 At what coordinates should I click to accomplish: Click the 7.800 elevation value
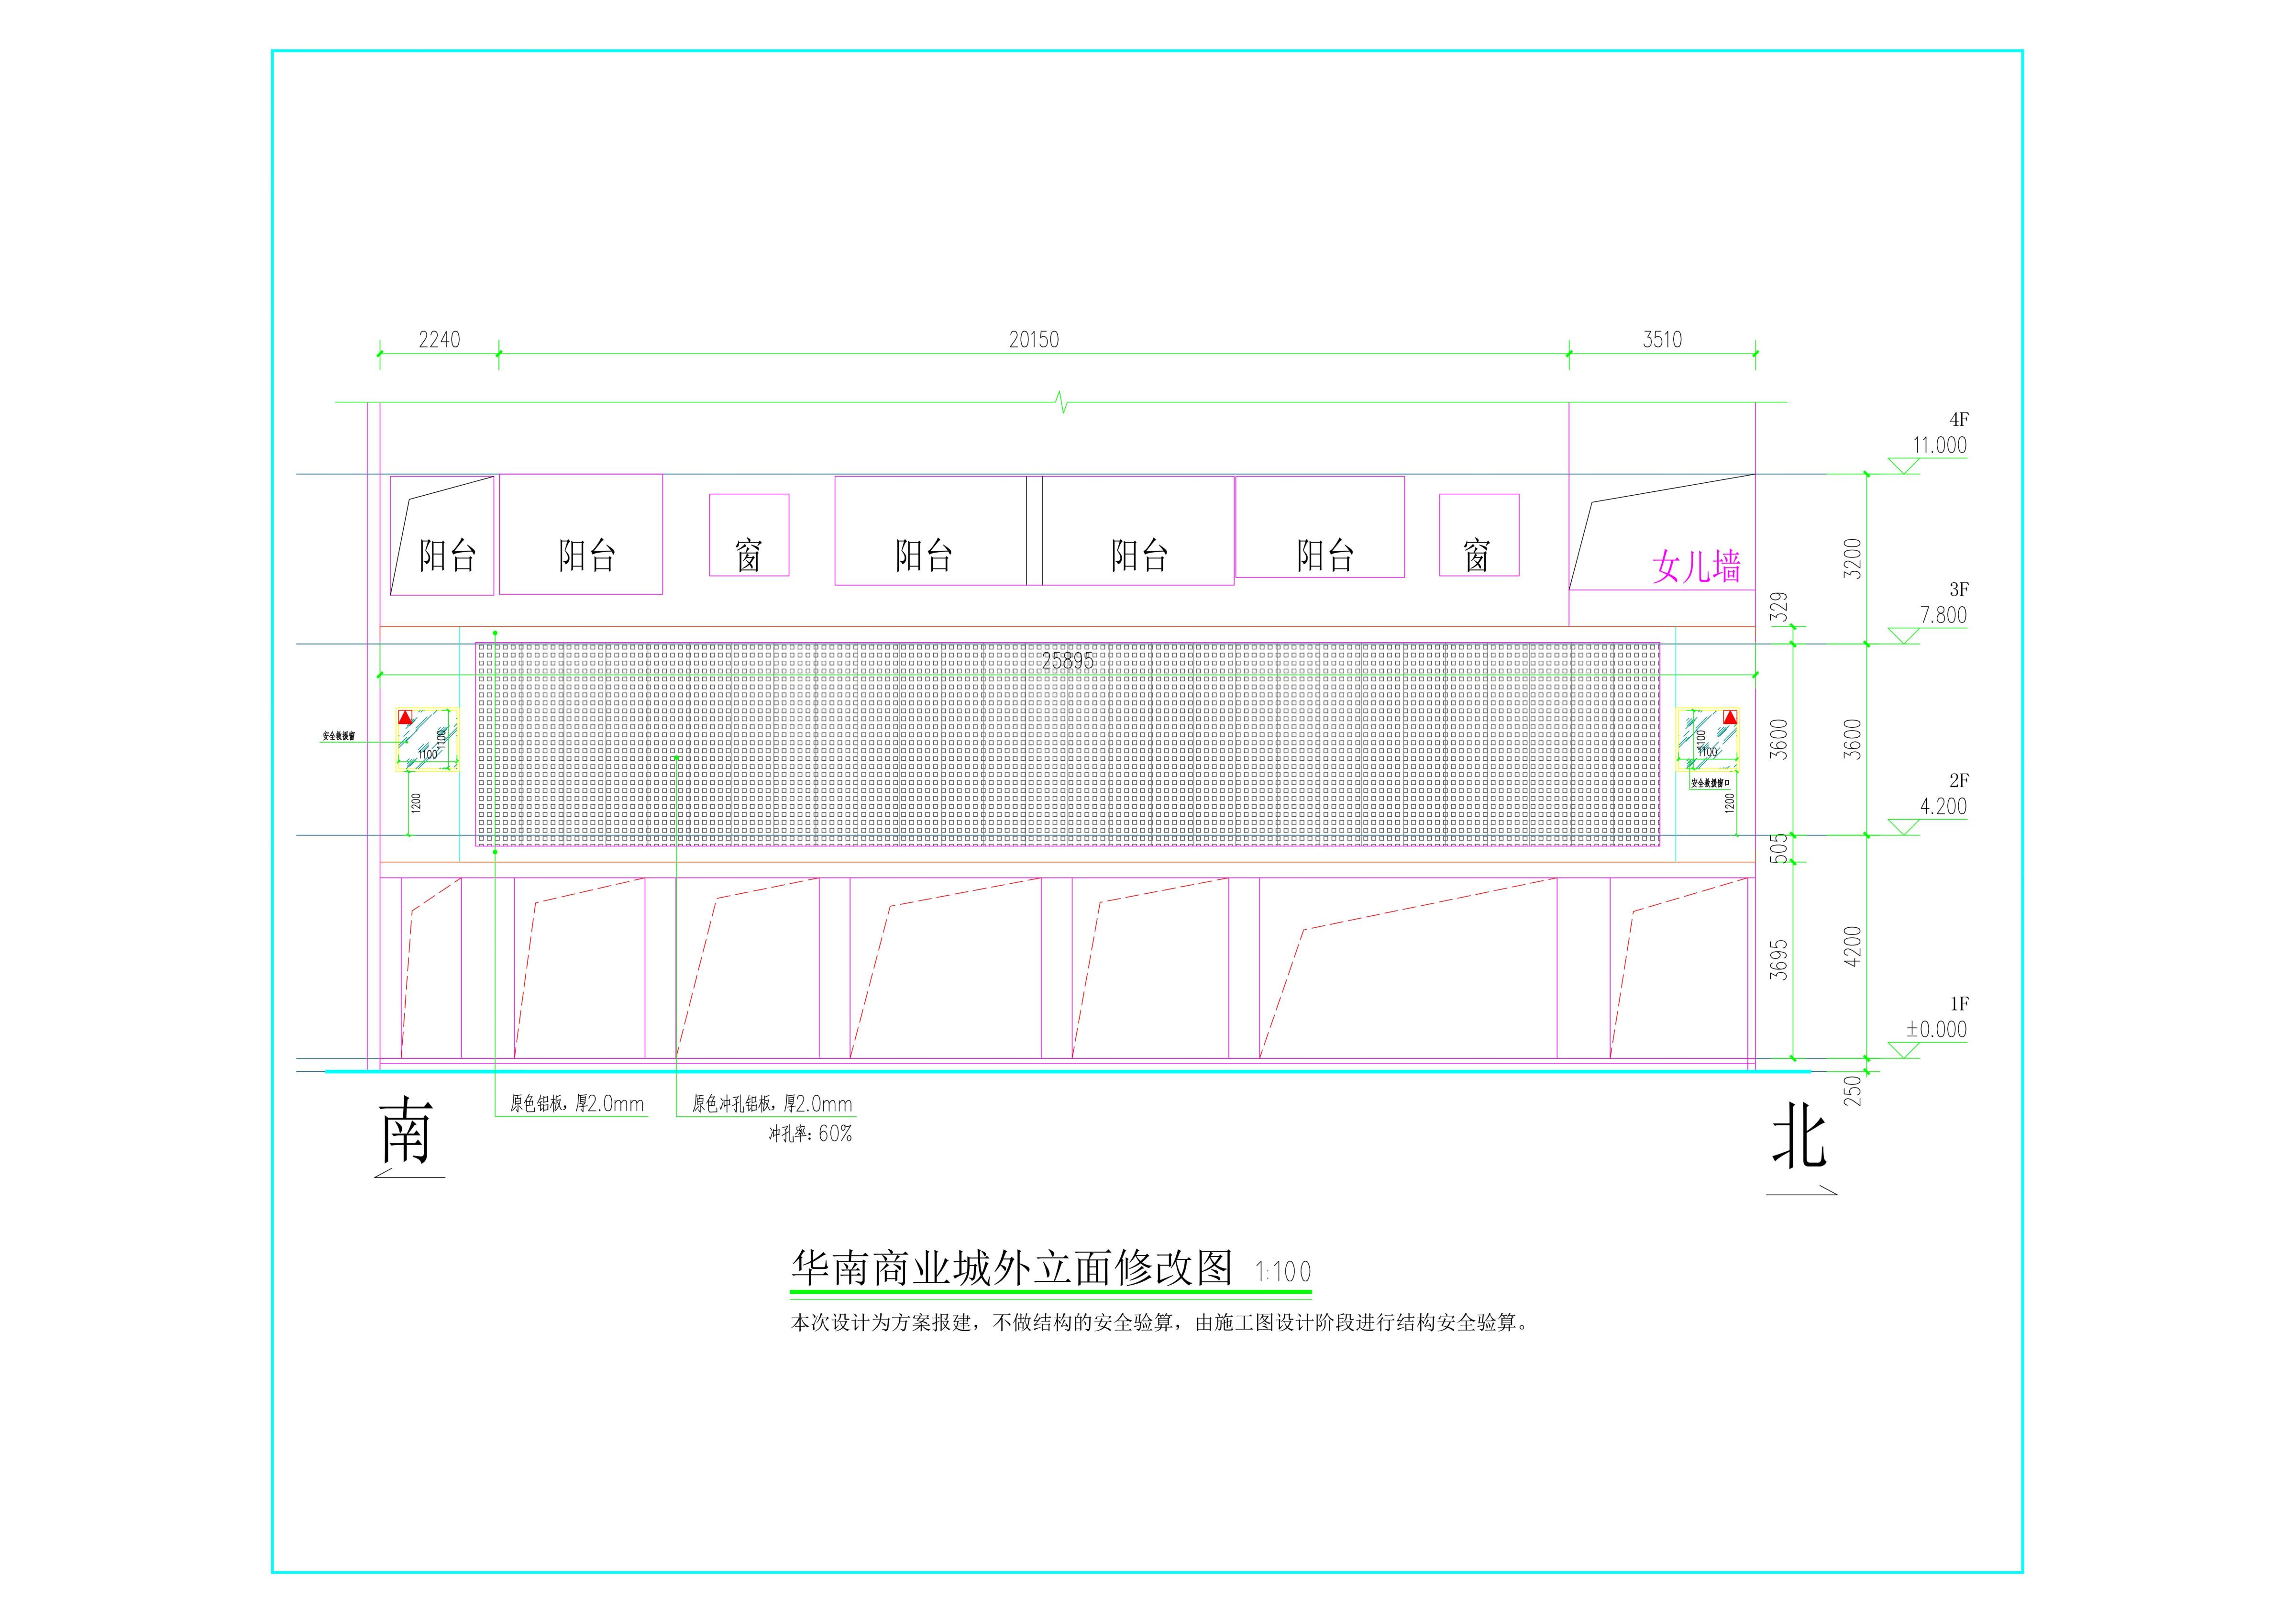pyautogui.click(x=1943, y=615)
